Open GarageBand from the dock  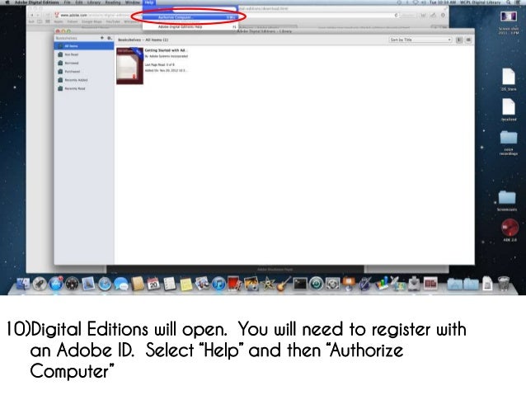(284, 284)
